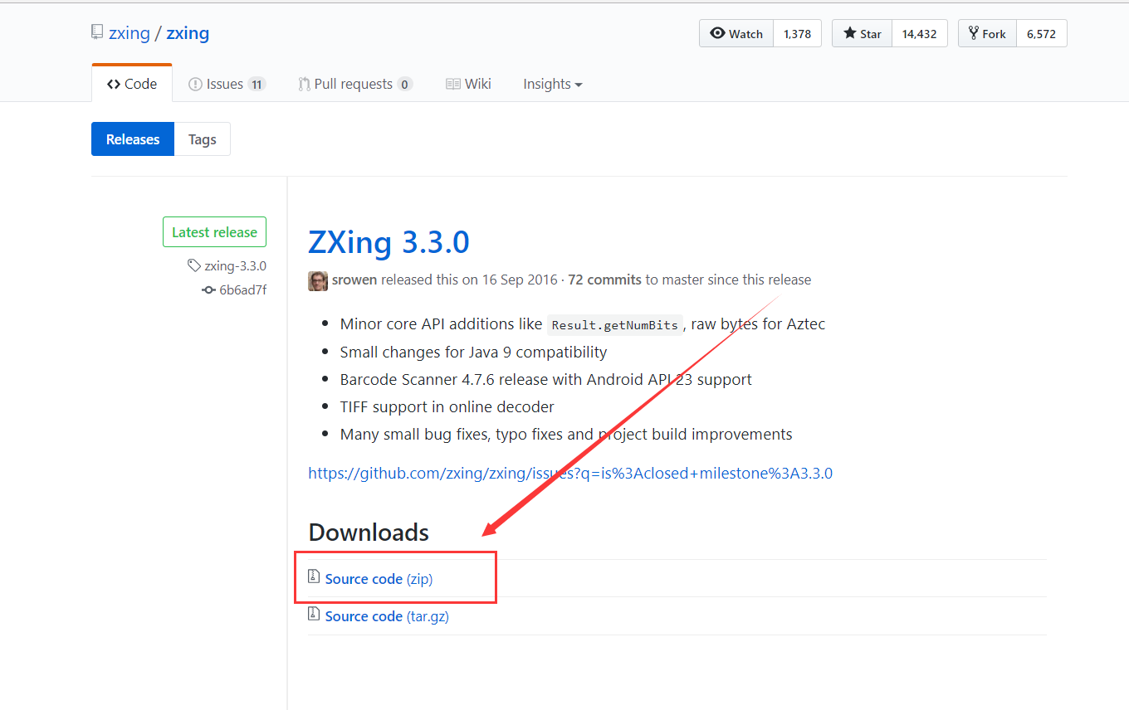
Task: Click the tag icon beside zxing-3.3.0
Action: 194,266
